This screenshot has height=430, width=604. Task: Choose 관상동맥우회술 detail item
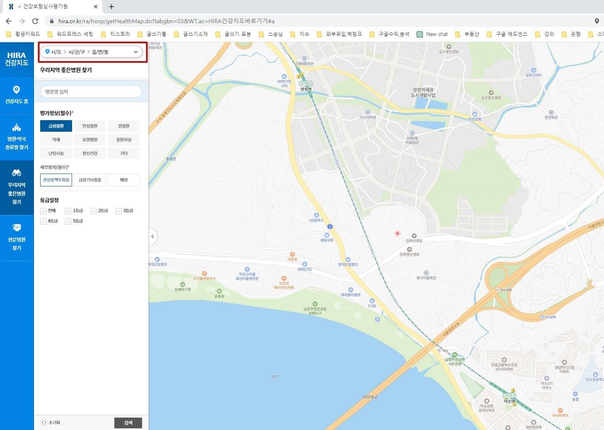(x=56, y=180)
